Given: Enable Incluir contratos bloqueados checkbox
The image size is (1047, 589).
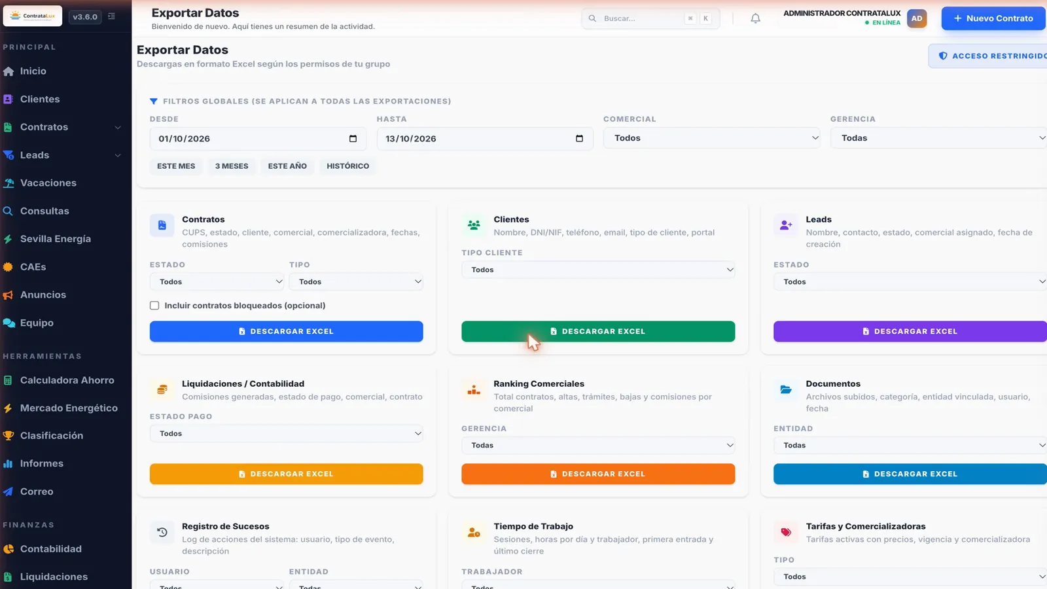Looking at the screenshot, I should point(154,306).
